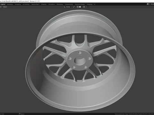This screenshot has height=115, width=154.
Task: Open the proportional editing falloff curve dropdown
Action: [x=87, y=7]
